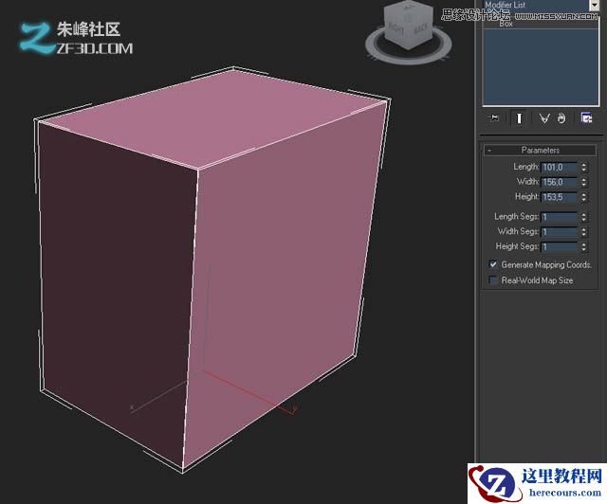Click the Width Segs value field
This screenshot has height=504, width=607.
560,232
